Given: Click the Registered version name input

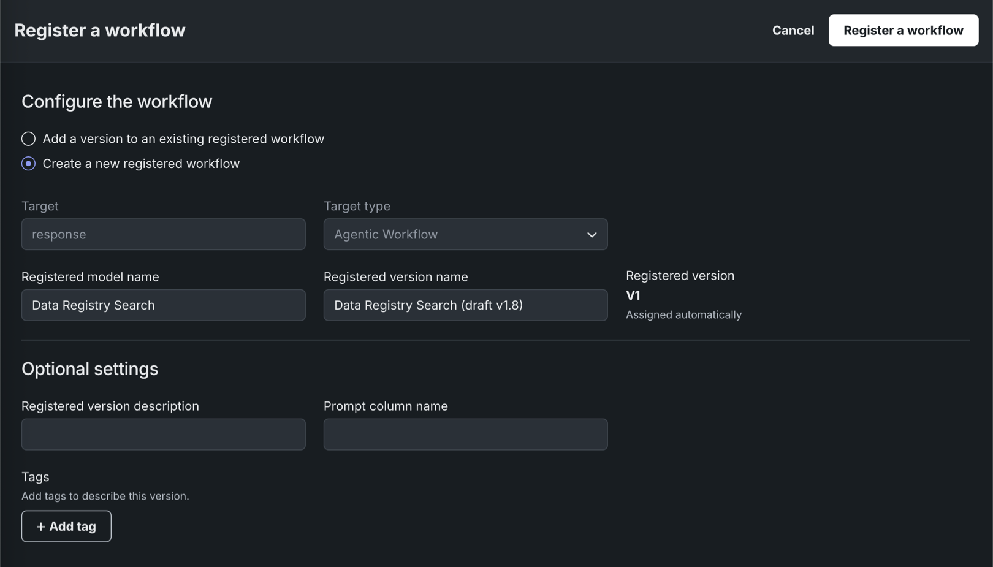Looking at the screenshot, I should (x=465, y=305).
